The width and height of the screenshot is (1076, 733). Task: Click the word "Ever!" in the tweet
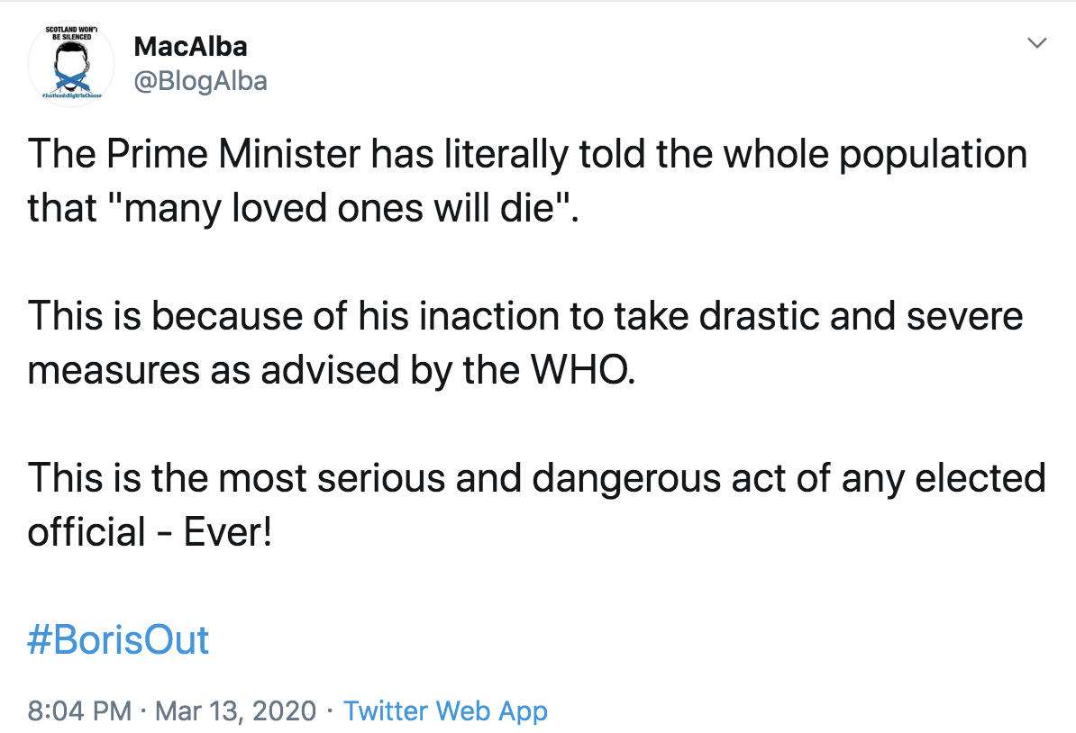pyautogui.click(x=227, y=532)
